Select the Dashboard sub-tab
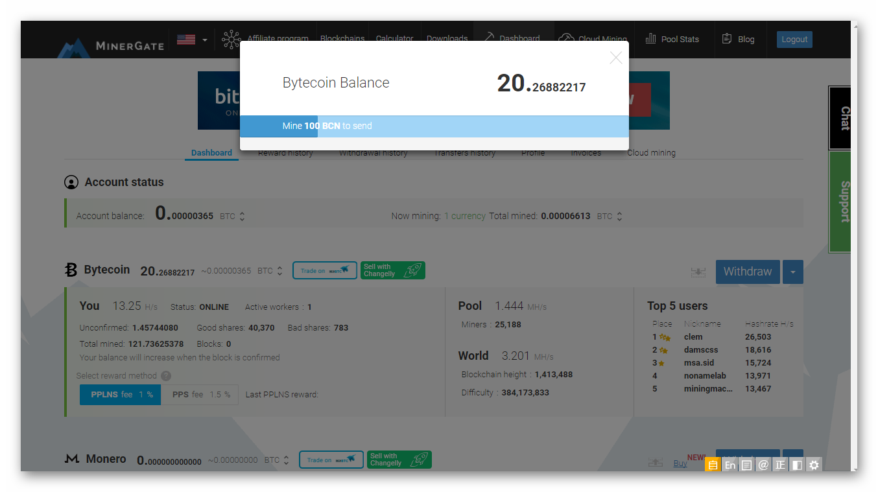Image resolution: width=878 pixels, height=492 pixels. [211, 153]
